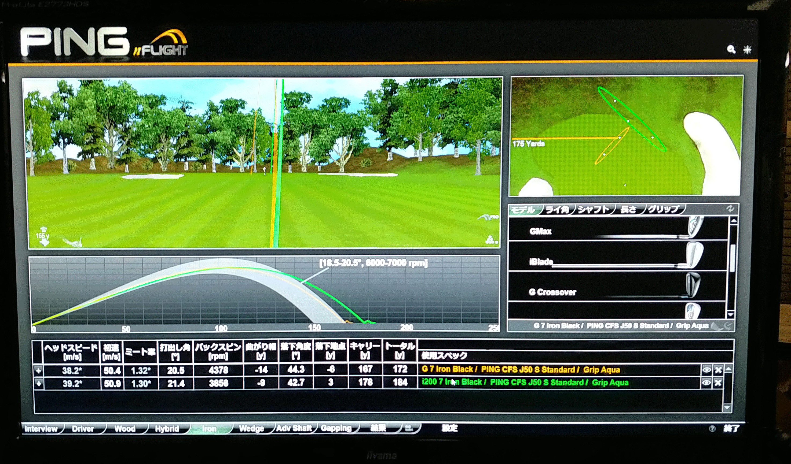The image size is (791, 464).
Task: Click the shot table scroll up arrow
Action: pyautogui.click(x=728, y=369)
